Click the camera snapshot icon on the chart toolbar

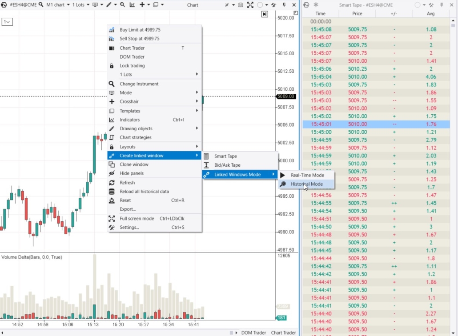click(x=241, y=5)
